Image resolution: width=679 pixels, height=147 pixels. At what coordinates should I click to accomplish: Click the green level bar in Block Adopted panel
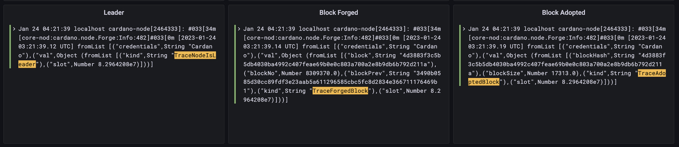click(x=460, y=55)
